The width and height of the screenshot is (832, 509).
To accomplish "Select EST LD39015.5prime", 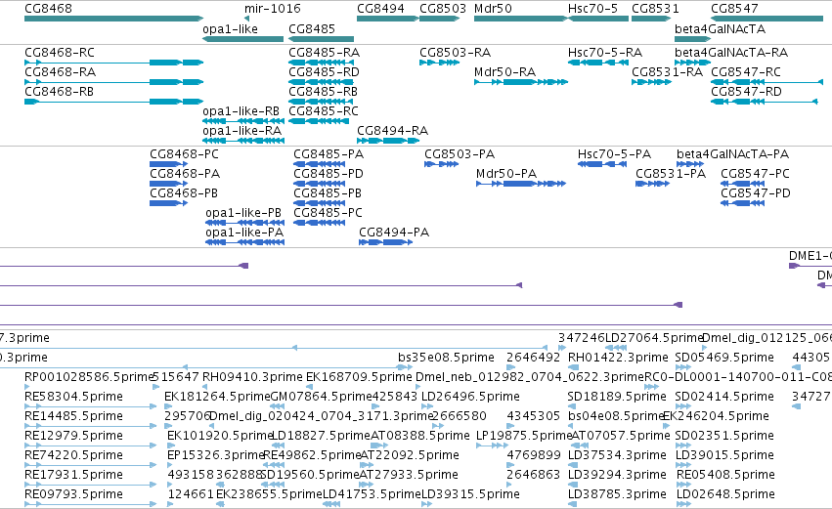I will coord(682,465).
